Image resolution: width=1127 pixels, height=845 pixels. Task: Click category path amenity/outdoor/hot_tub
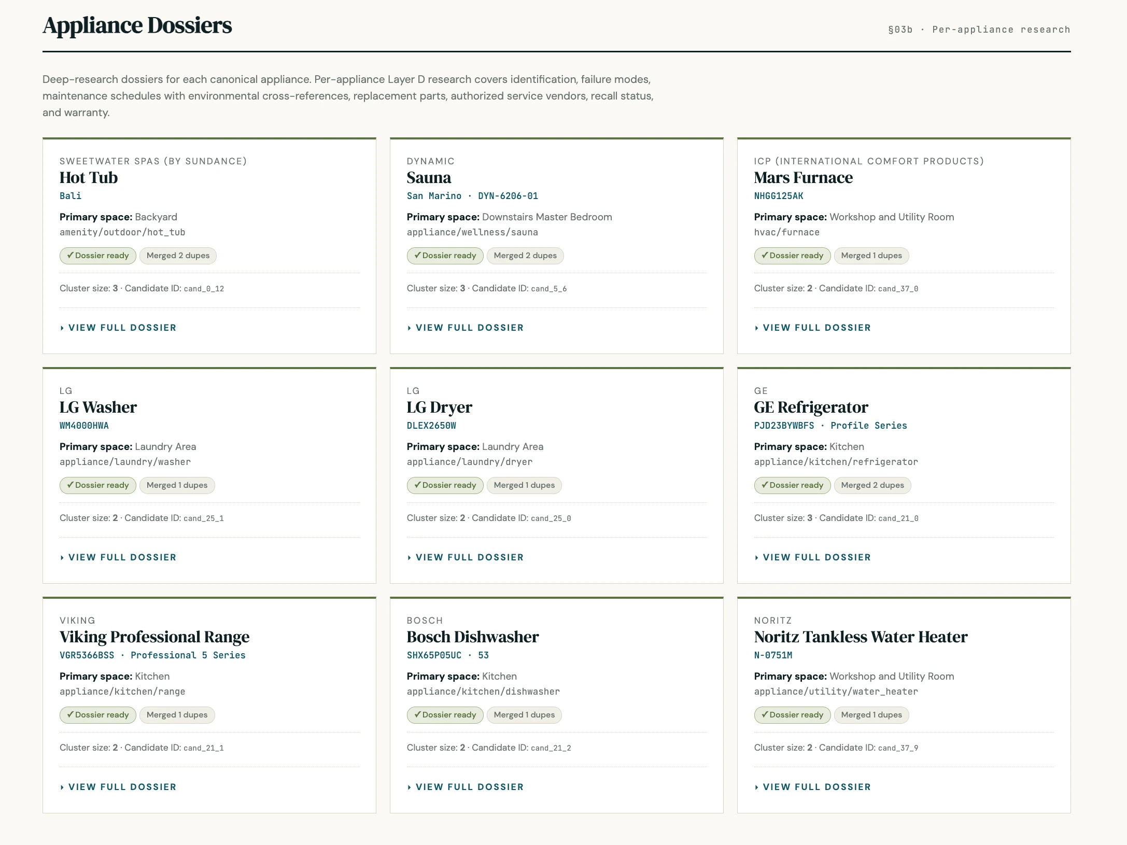122,232
